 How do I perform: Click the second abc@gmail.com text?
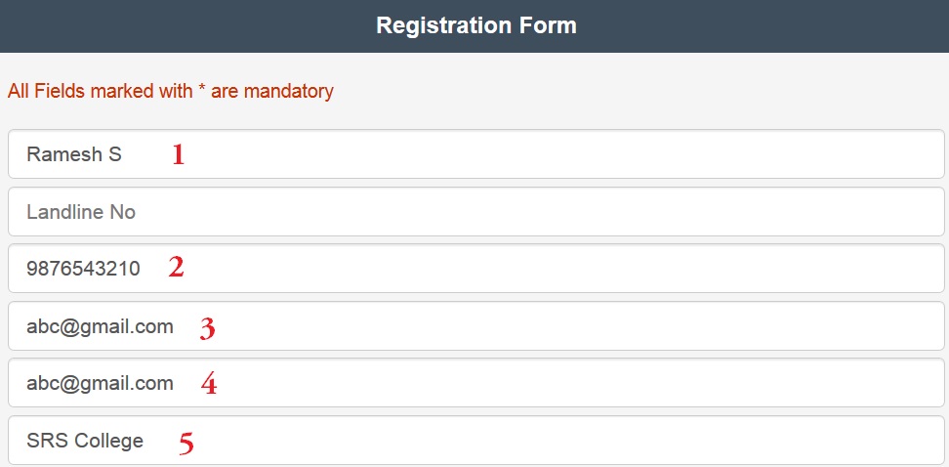[100, 383]
